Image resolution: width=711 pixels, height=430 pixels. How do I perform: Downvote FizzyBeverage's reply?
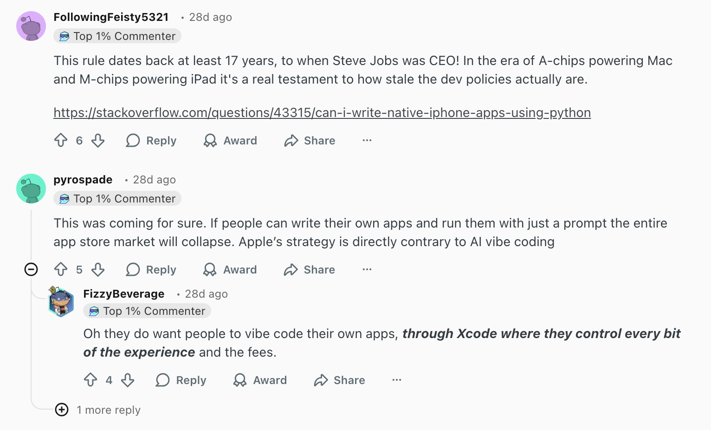(x=128, y=380)
